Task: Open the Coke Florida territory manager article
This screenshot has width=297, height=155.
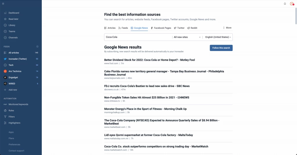Action: pos(164,73)
